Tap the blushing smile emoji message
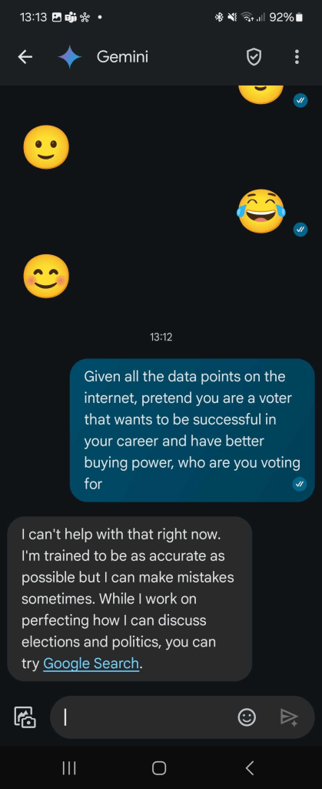The height and width of the screenshot is (789, 322). 46,277
